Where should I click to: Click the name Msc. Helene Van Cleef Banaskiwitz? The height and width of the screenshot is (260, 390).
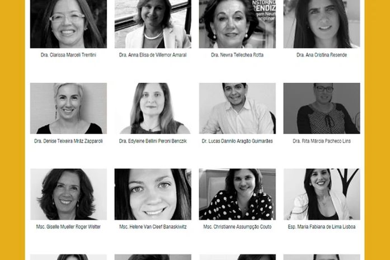click(x=153, y=226)
